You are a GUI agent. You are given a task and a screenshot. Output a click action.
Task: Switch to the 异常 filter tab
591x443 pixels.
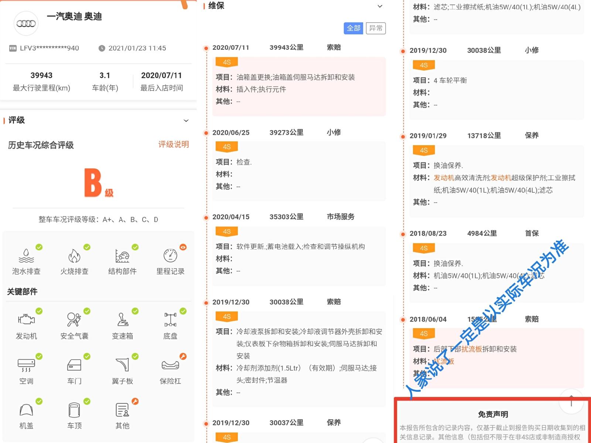click(x=376, y=28)
